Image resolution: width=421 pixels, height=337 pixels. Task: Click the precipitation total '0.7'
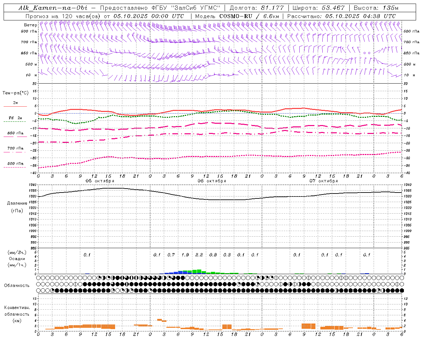tap(171, 255)
